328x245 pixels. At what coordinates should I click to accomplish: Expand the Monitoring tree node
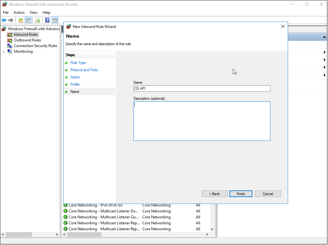(3, 51)
